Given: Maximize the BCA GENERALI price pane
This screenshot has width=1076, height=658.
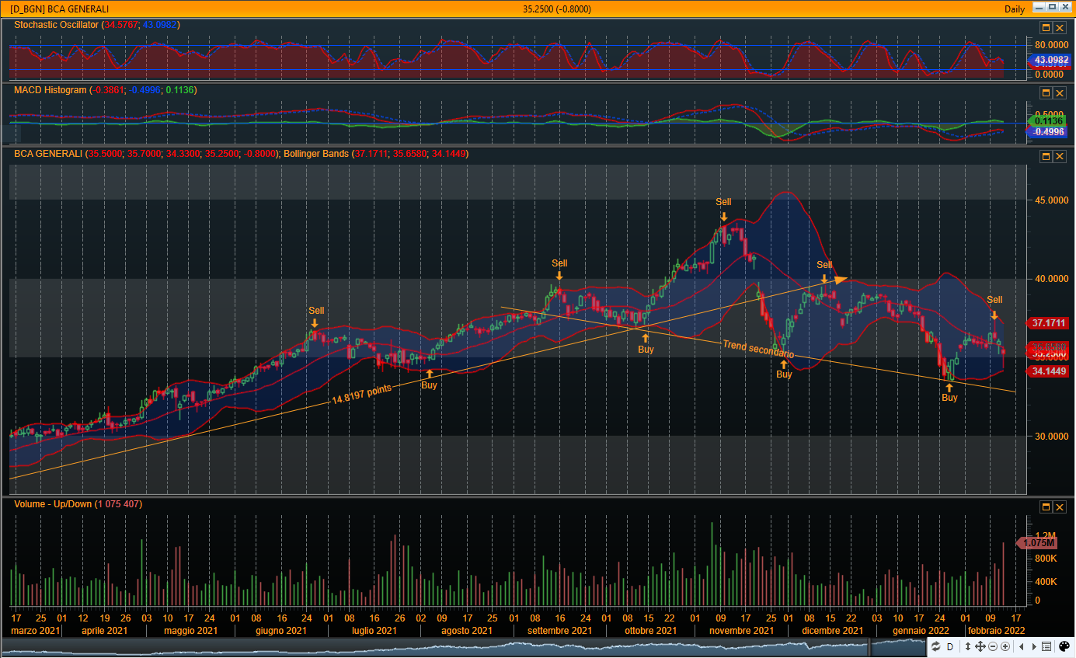Looking at the screenshot, I should point(1046,156).
